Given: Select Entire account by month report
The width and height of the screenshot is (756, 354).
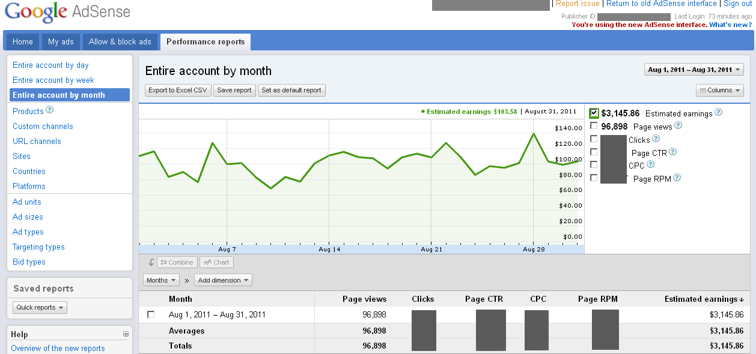Looking at the screenshot, I should [x=70, y=95].
